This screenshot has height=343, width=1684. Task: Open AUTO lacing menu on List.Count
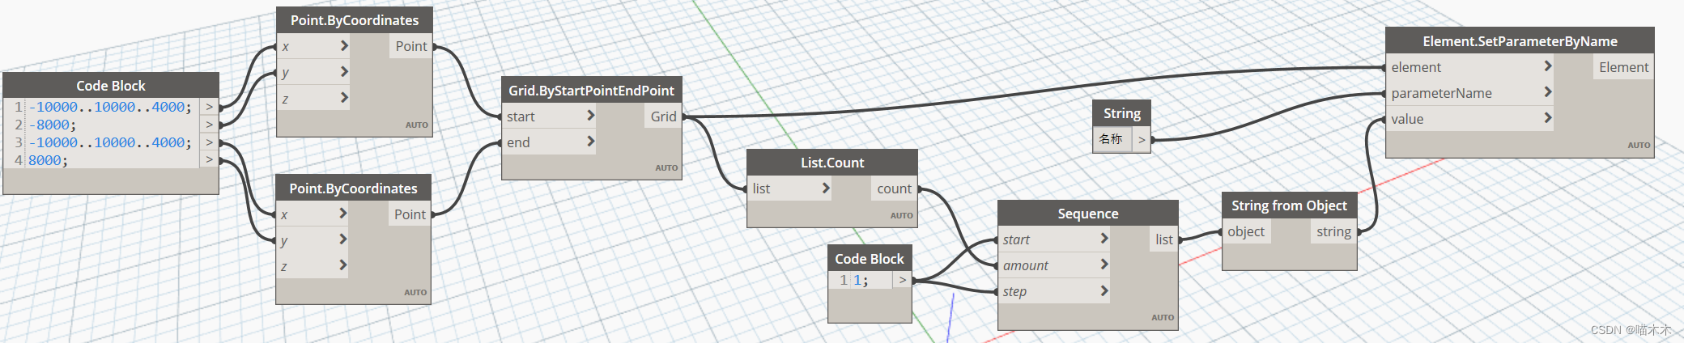tap(901, 216)
